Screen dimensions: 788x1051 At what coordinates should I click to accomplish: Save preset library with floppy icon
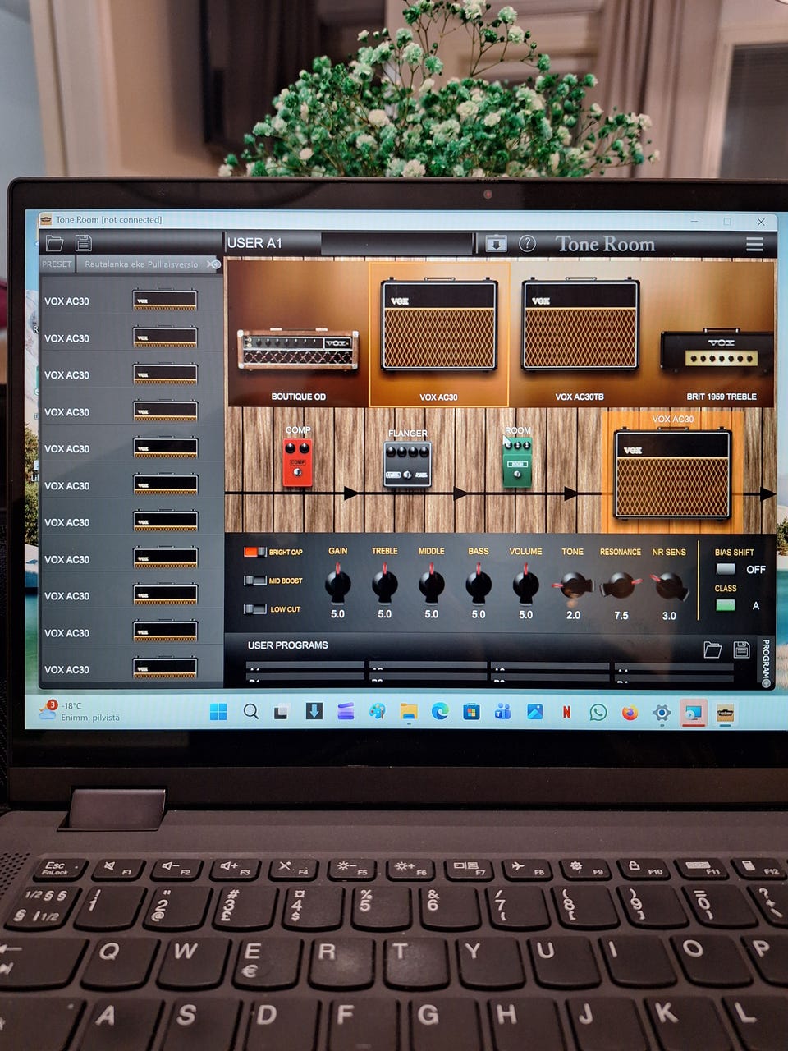tap(83, 243)
